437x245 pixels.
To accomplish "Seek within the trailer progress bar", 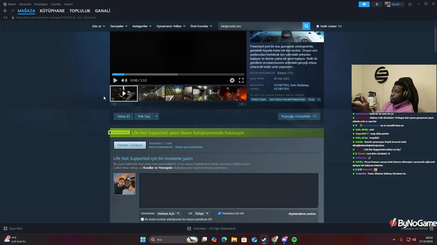I will tap(178, 74).
